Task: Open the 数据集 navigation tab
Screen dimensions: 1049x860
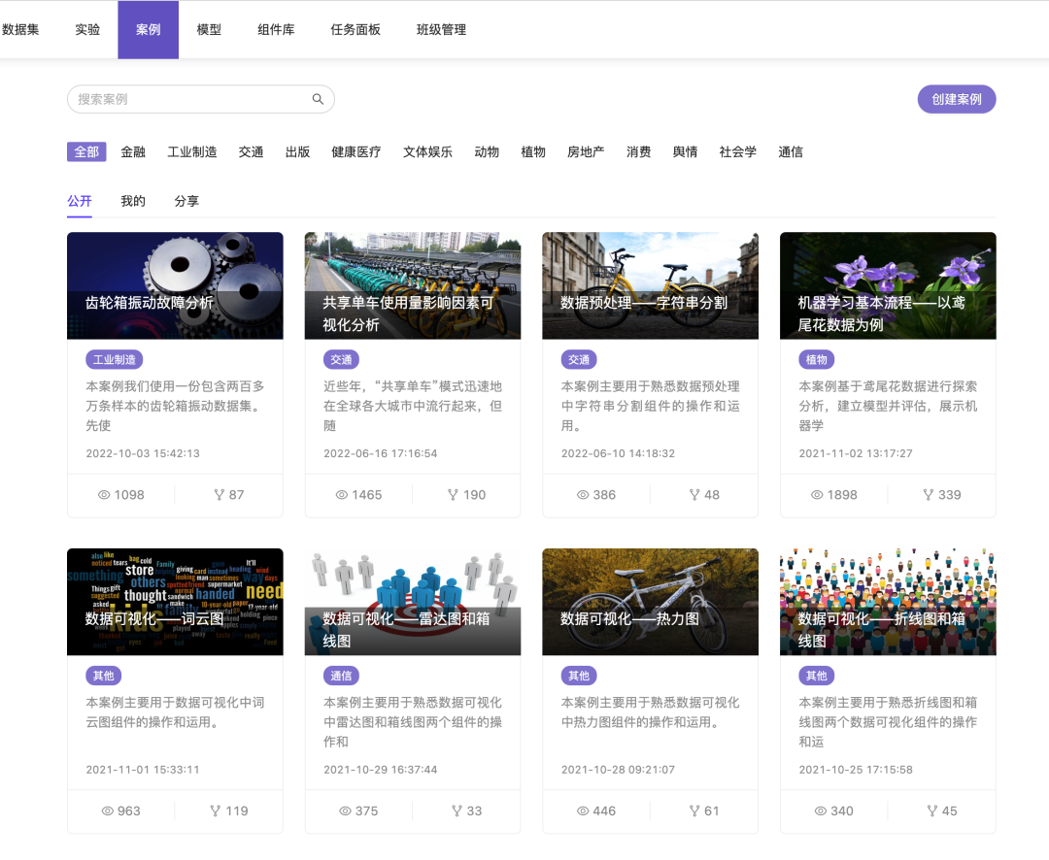Action: [20, 29]
